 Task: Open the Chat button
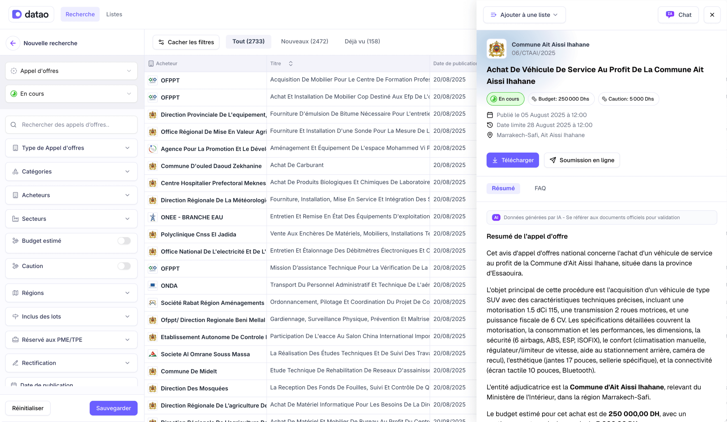(678, 15)
